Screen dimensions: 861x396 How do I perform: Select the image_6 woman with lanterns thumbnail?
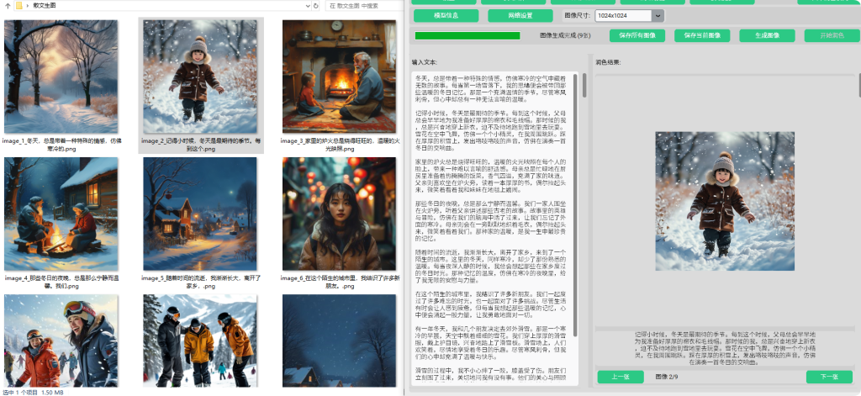[x=340, y=214]
